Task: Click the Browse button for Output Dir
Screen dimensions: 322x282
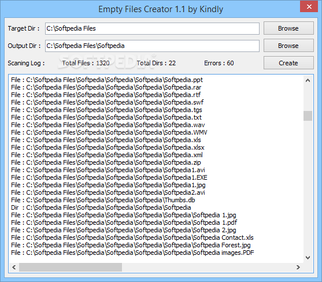Action: pos(288,46)
